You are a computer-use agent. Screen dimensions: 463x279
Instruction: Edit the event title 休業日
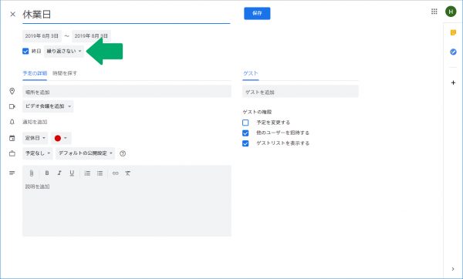coord(126,15)
